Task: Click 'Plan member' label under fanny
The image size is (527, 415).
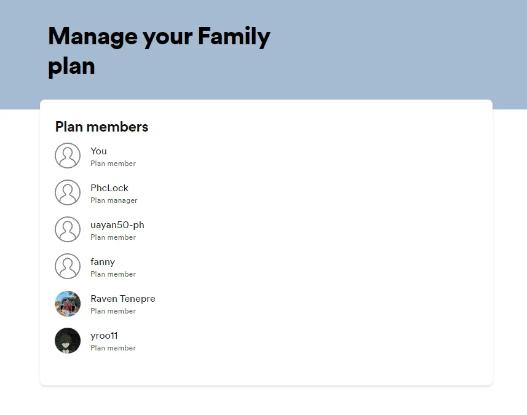Action: point(113,275)
